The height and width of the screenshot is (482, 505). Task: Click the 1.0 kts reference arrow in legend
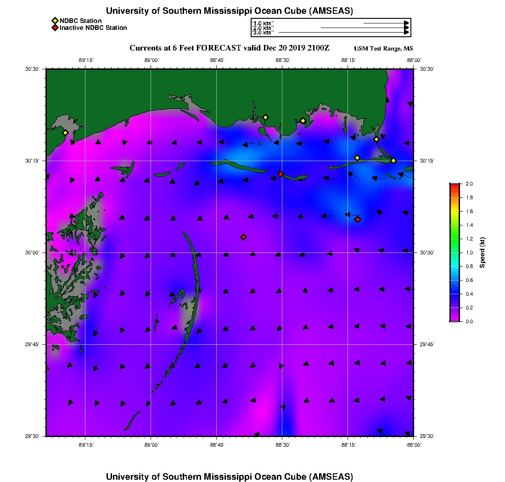pyautogui.click(x=386, y=22)
